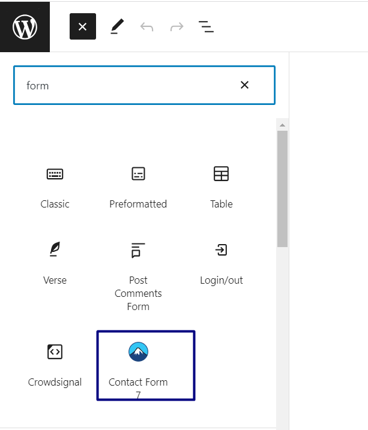Select the Tools pencil icon
The width and height of the screenshot is (368, 430).
117,26
